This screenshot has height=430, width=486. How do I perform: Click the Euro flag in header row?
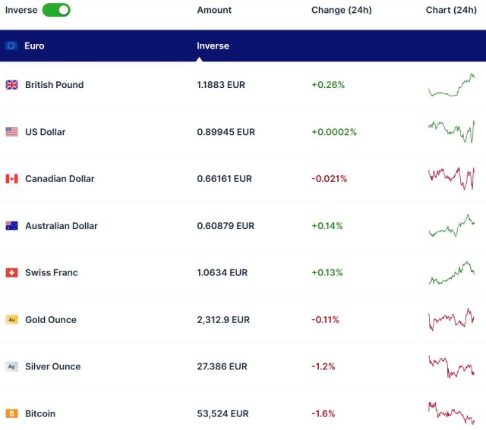pos(11,46)
